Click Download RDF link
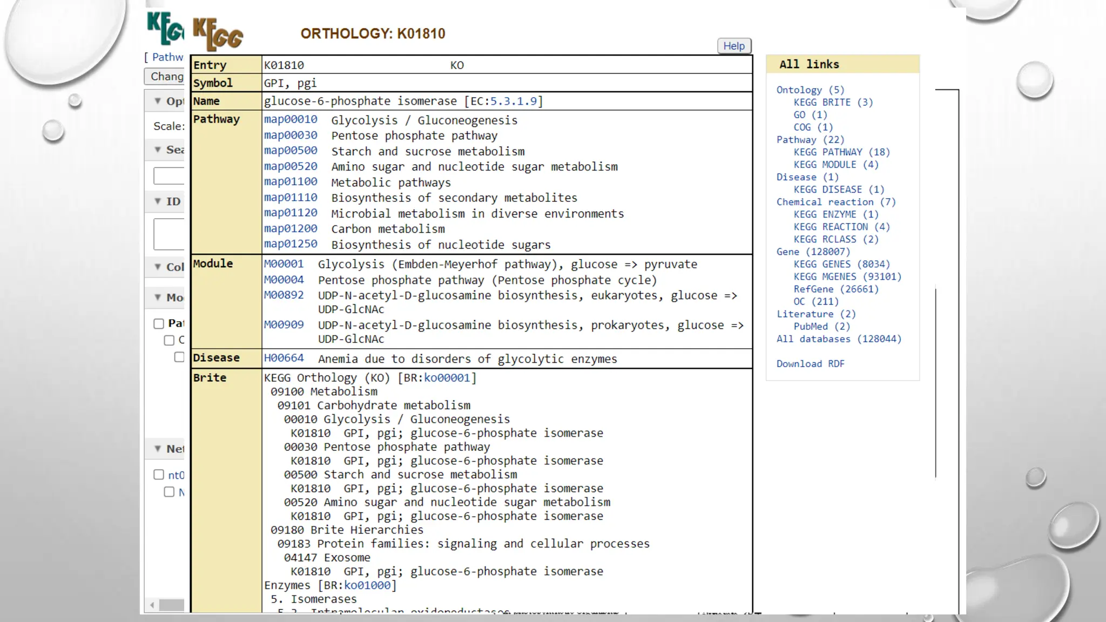The height and width of the screenshot is (622, 1106). point(810,364)
